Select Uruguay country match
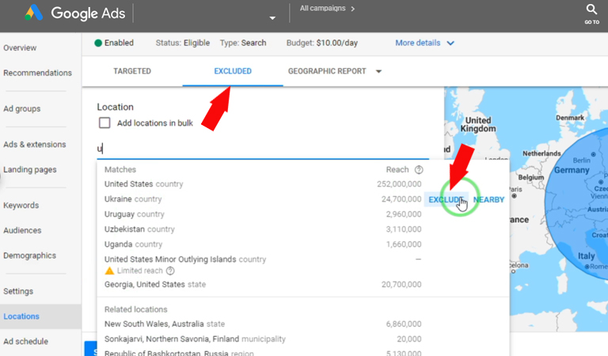Screen dimensions: 608x356 pos(263,214)
